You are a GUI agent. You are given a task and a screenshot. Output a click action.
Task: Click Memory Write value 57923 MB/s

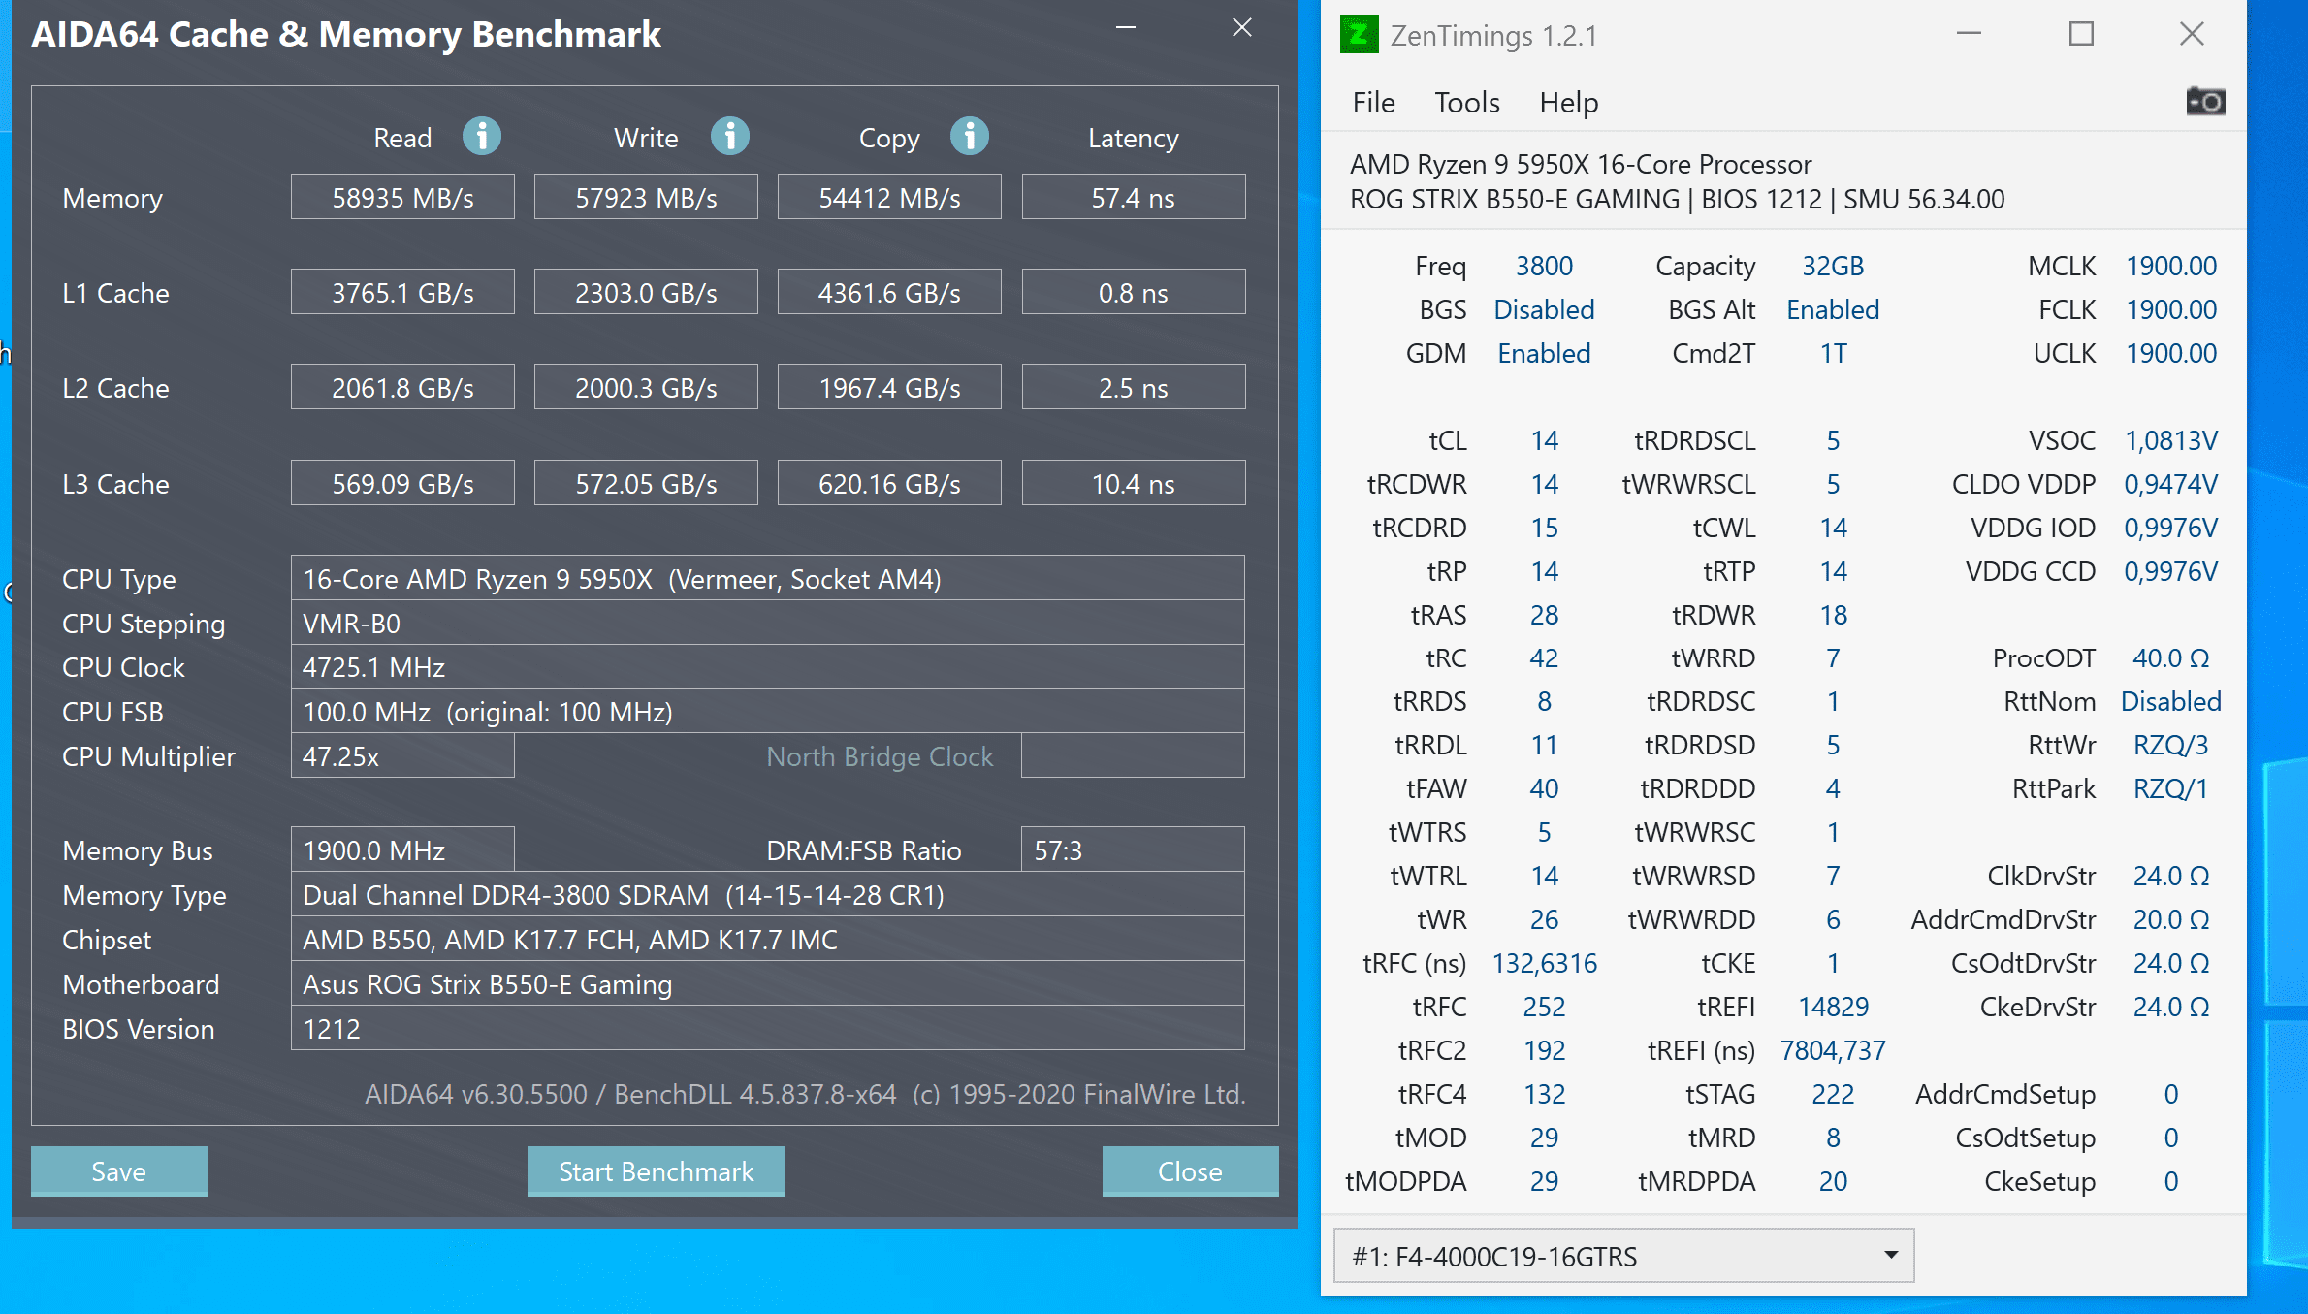(646, 198)
